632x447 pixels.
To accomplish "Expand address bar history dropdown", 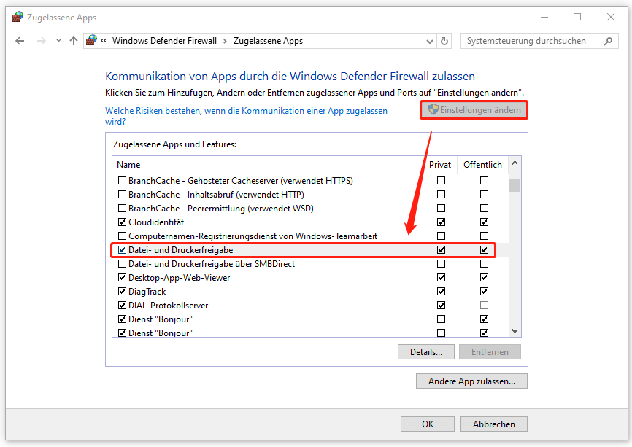I will tap(430, 41).
